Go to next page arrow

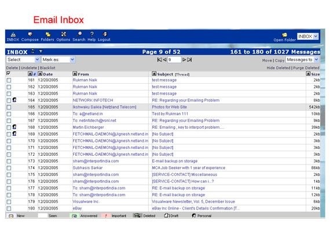pos(184,60)
